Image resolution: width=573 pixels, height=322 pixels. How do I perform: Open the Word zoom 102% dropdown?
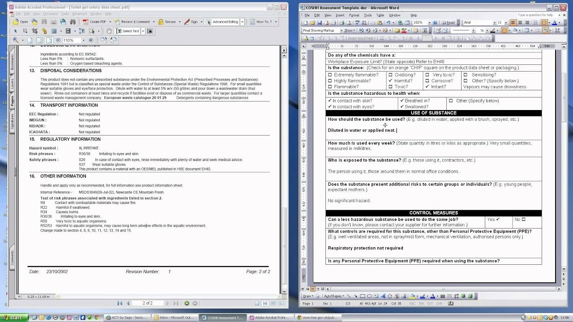429,22
